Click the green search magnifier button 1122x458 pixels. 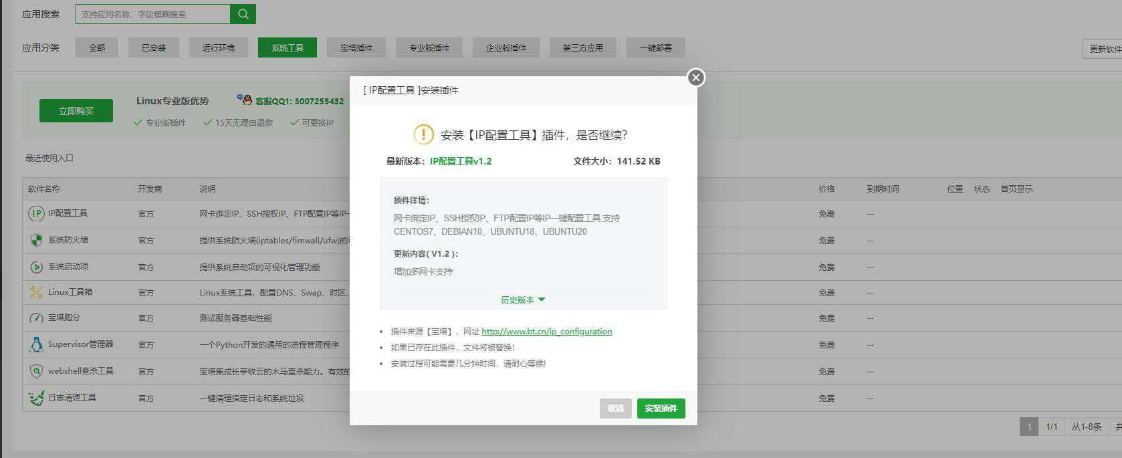pos(243,14)
